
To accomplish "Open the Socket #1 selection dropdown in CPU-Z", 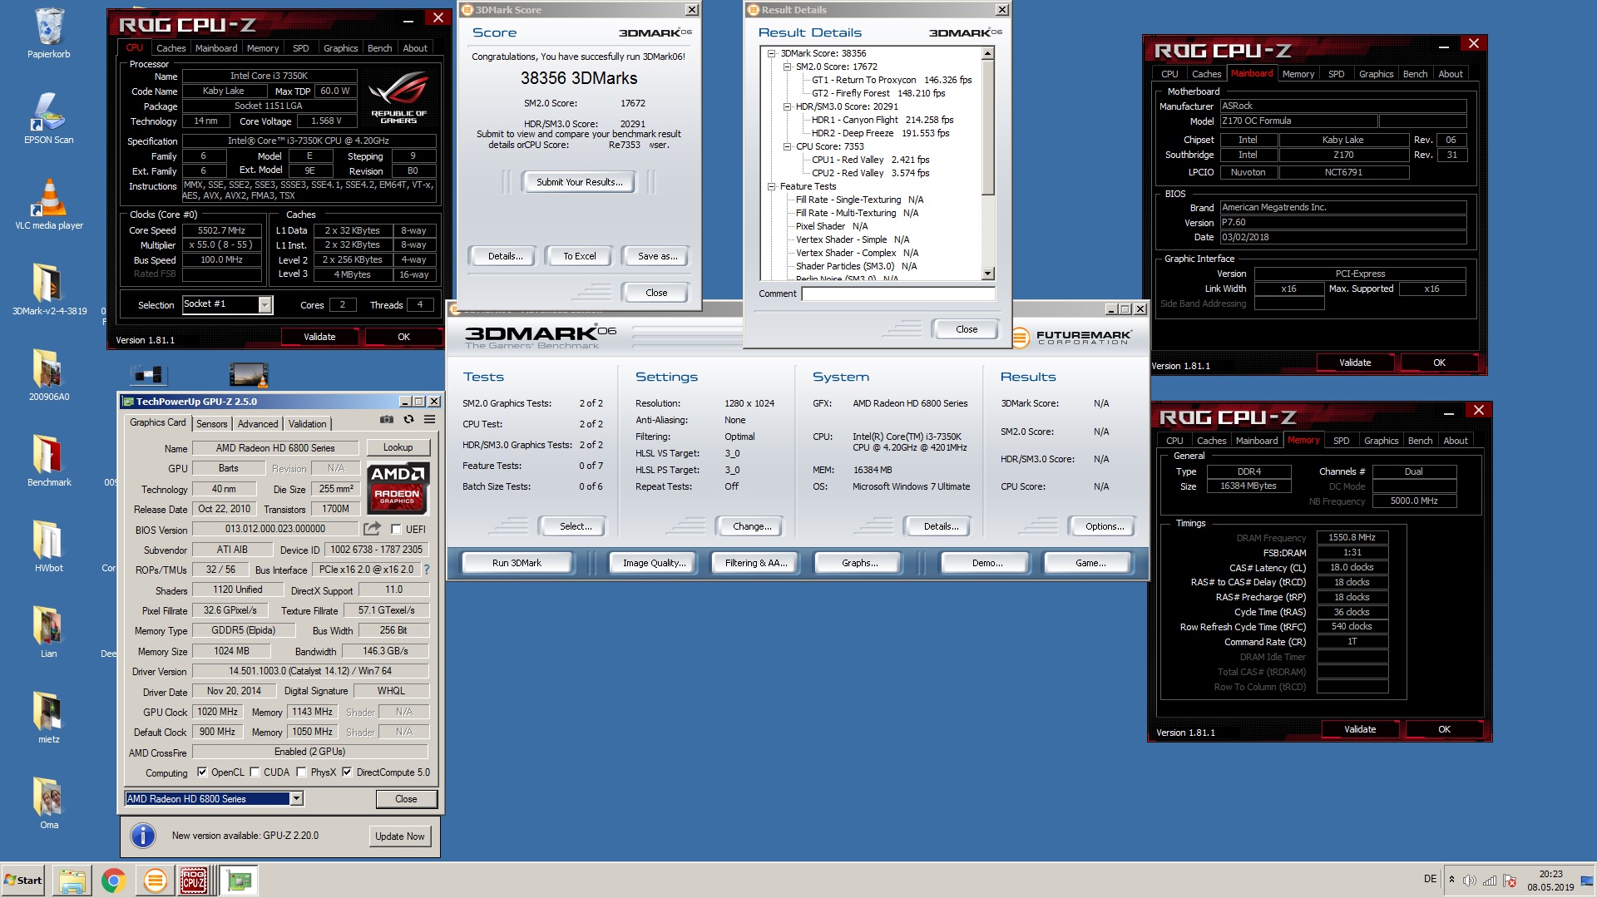I will (265, 305).
